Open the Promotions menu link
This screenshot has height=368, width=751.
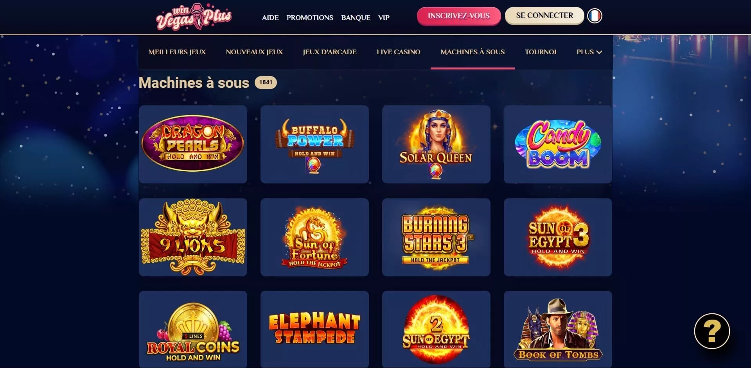[310, 18]
